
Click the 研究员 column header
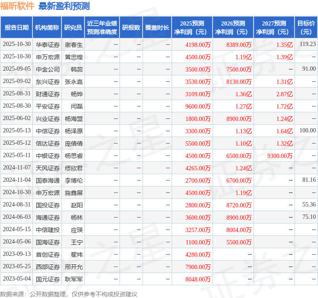[x=73, y=28]
